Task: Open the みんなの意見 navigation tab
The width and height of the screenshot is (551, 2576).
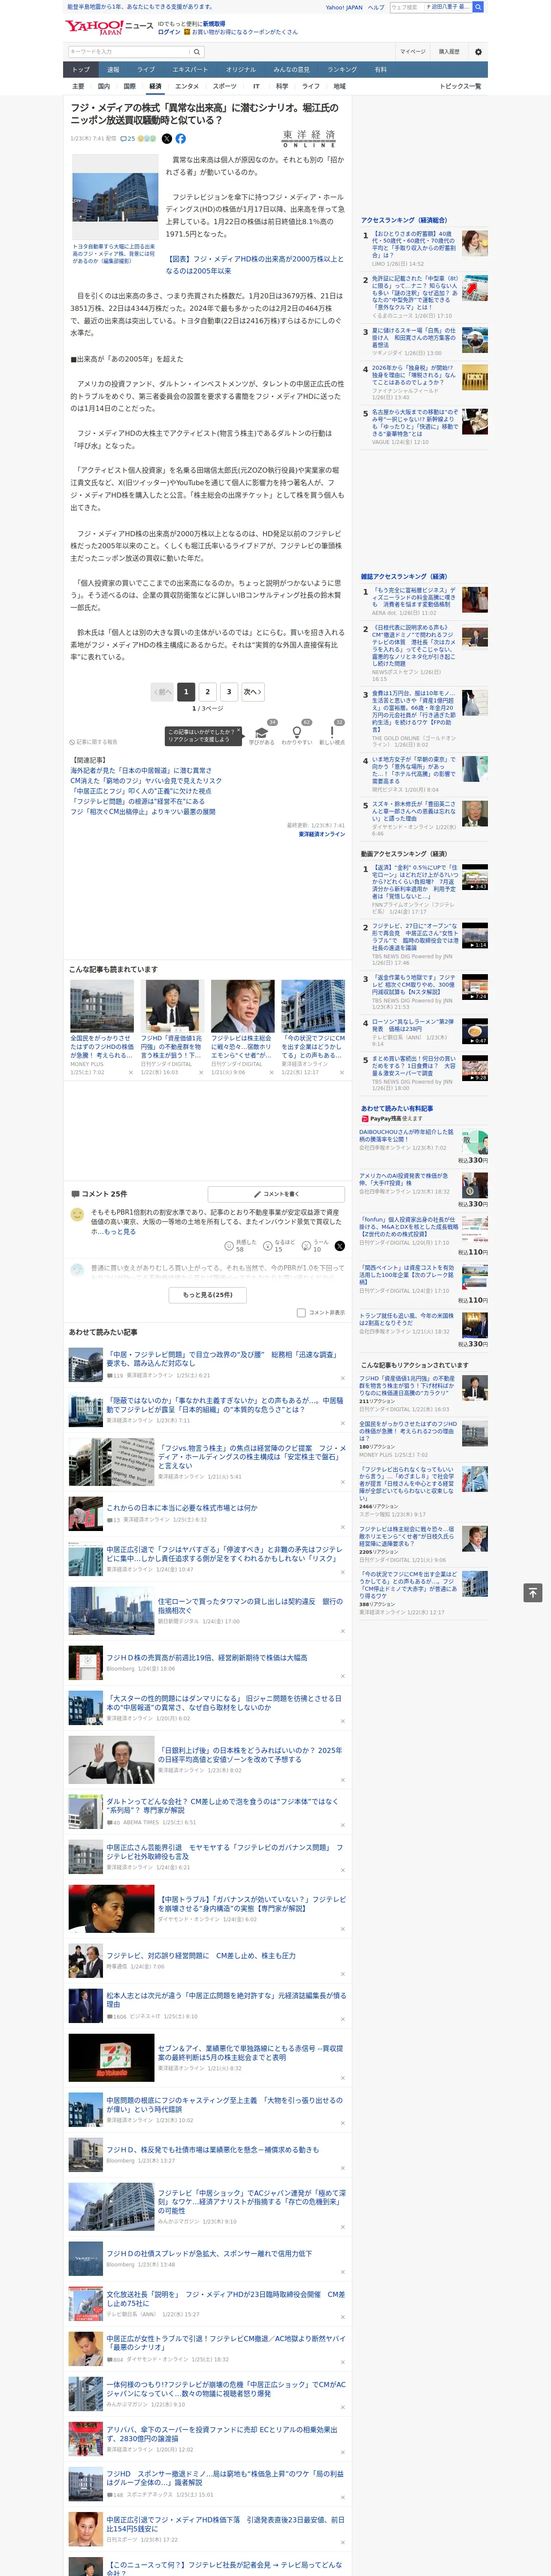Action: [291, 70]
